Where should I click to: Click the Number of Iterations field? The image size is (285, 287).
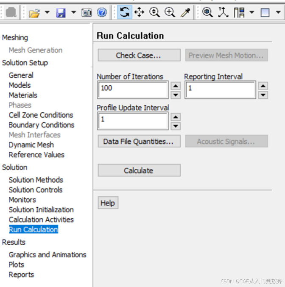133,90
